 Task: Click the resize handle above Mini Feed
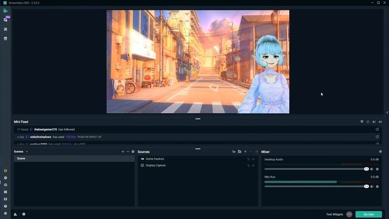coord(198,119)
